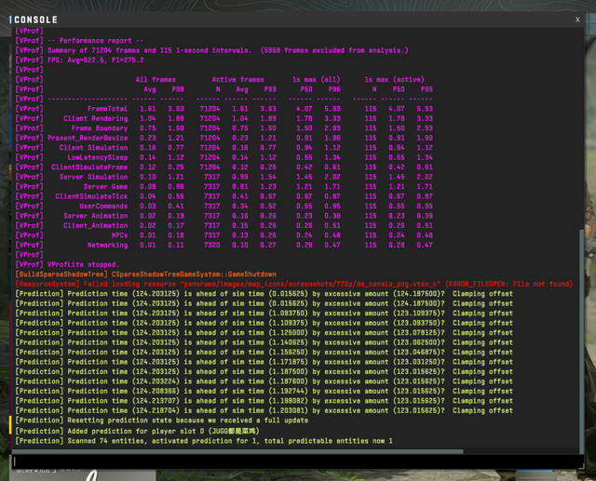Click the '-- Performance report --' line
The image size is (596, 481).
(79, 41)
